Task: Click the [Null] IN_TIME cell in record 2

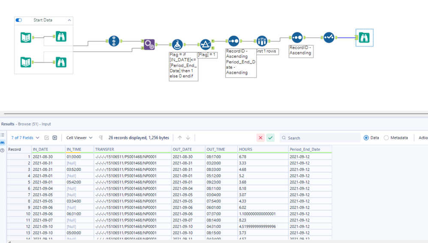Action: 79,163
